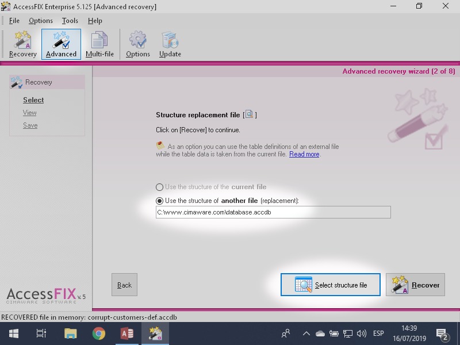
Task: Open Google Chrome in the taskbar
Action: (x=99, y=333)
